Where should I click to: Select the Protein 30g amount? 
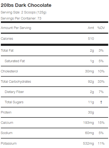point(91,112)
